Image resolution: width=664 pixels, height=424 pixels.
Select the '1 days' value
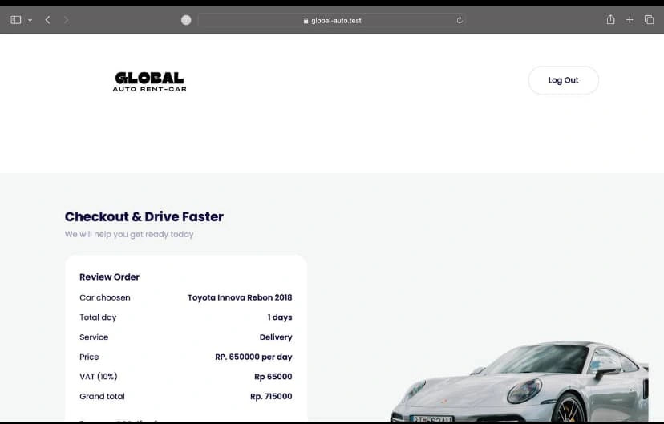280,317
